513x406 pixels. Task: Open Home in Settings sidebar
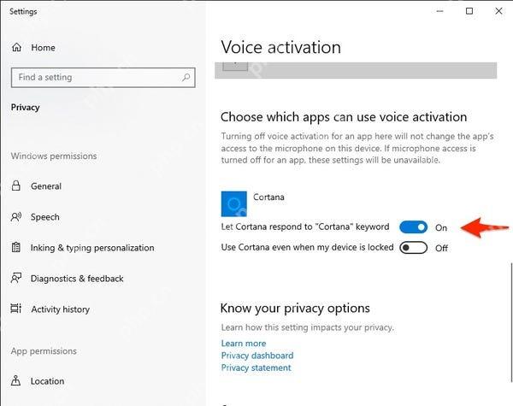44,47
